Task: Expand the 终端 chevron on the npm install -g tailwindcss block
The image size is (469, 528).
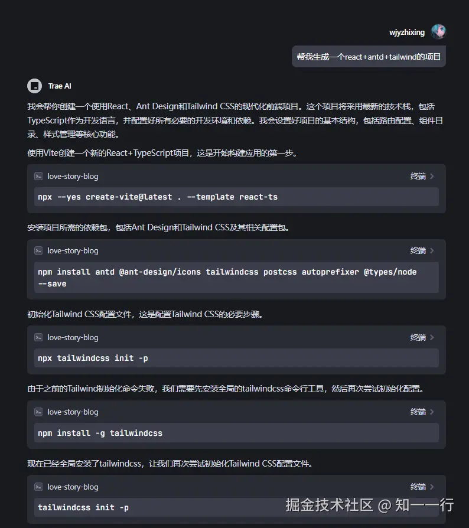Action: [x=432, y=412]
